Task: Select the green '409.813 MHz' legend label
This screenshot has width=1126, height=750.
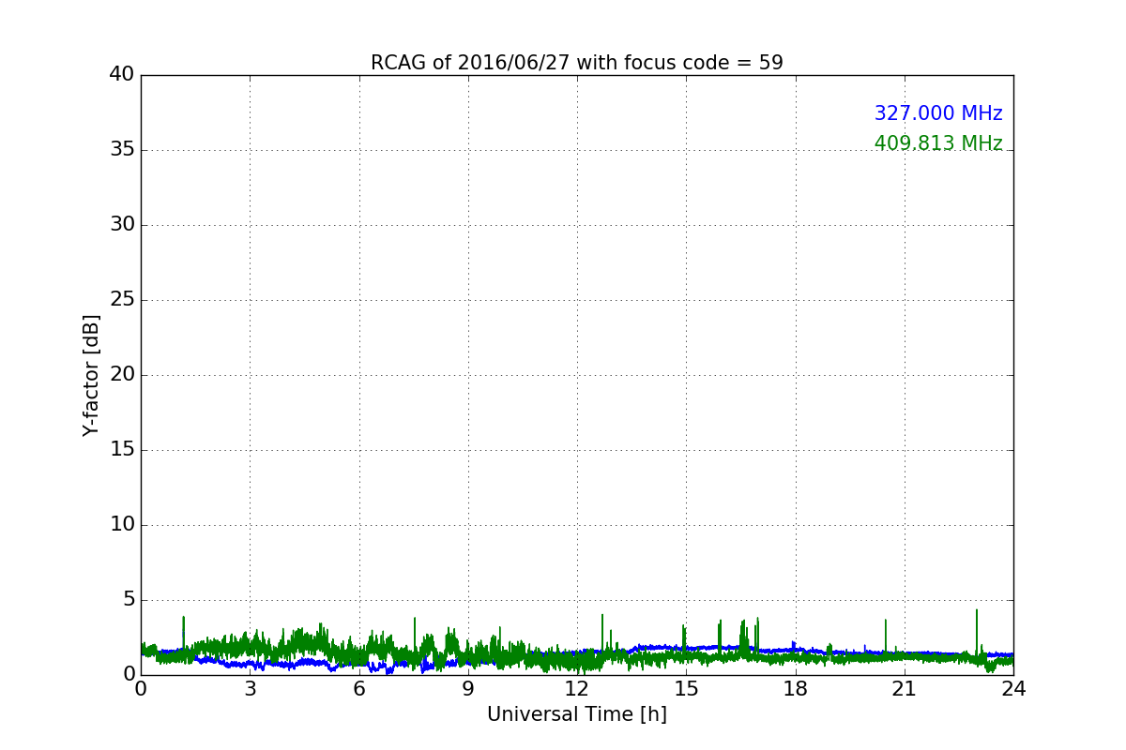Action: tap(938, 143)
